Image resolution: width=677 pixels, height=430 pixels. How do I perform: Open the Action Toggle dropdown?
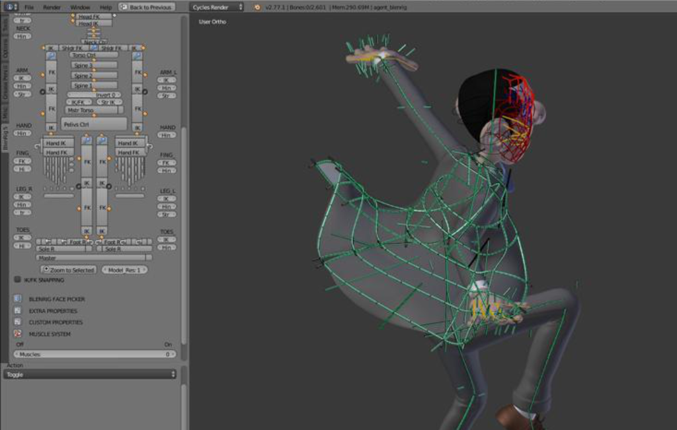point(90,375)
